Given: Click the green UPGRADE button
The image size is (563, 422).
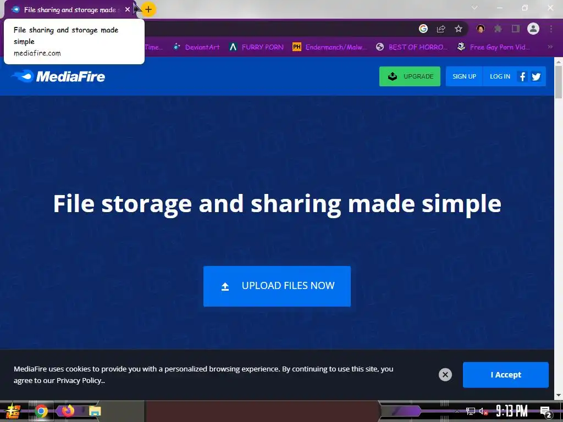Looking at the screenshot, I should (410, 76).
